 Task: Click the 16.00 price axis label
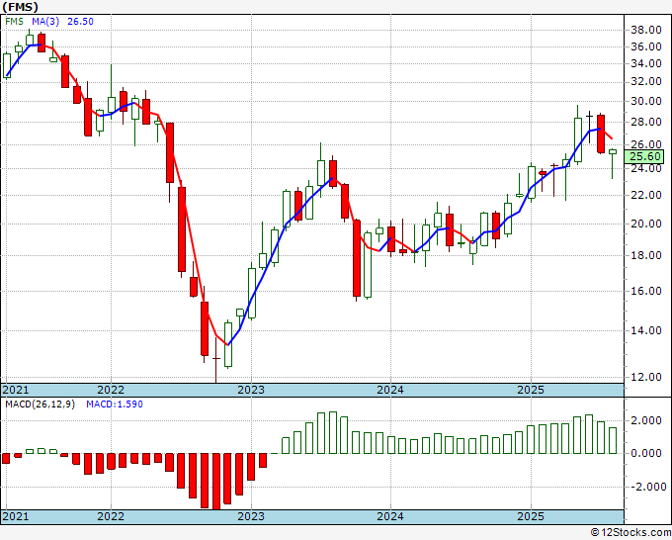point(645,291)
